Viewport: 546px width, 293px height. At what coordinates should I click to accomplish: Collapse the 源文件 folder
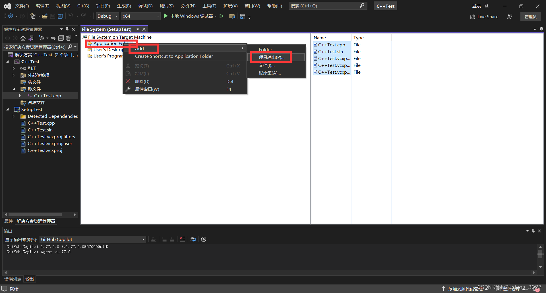tap(14, 89)
